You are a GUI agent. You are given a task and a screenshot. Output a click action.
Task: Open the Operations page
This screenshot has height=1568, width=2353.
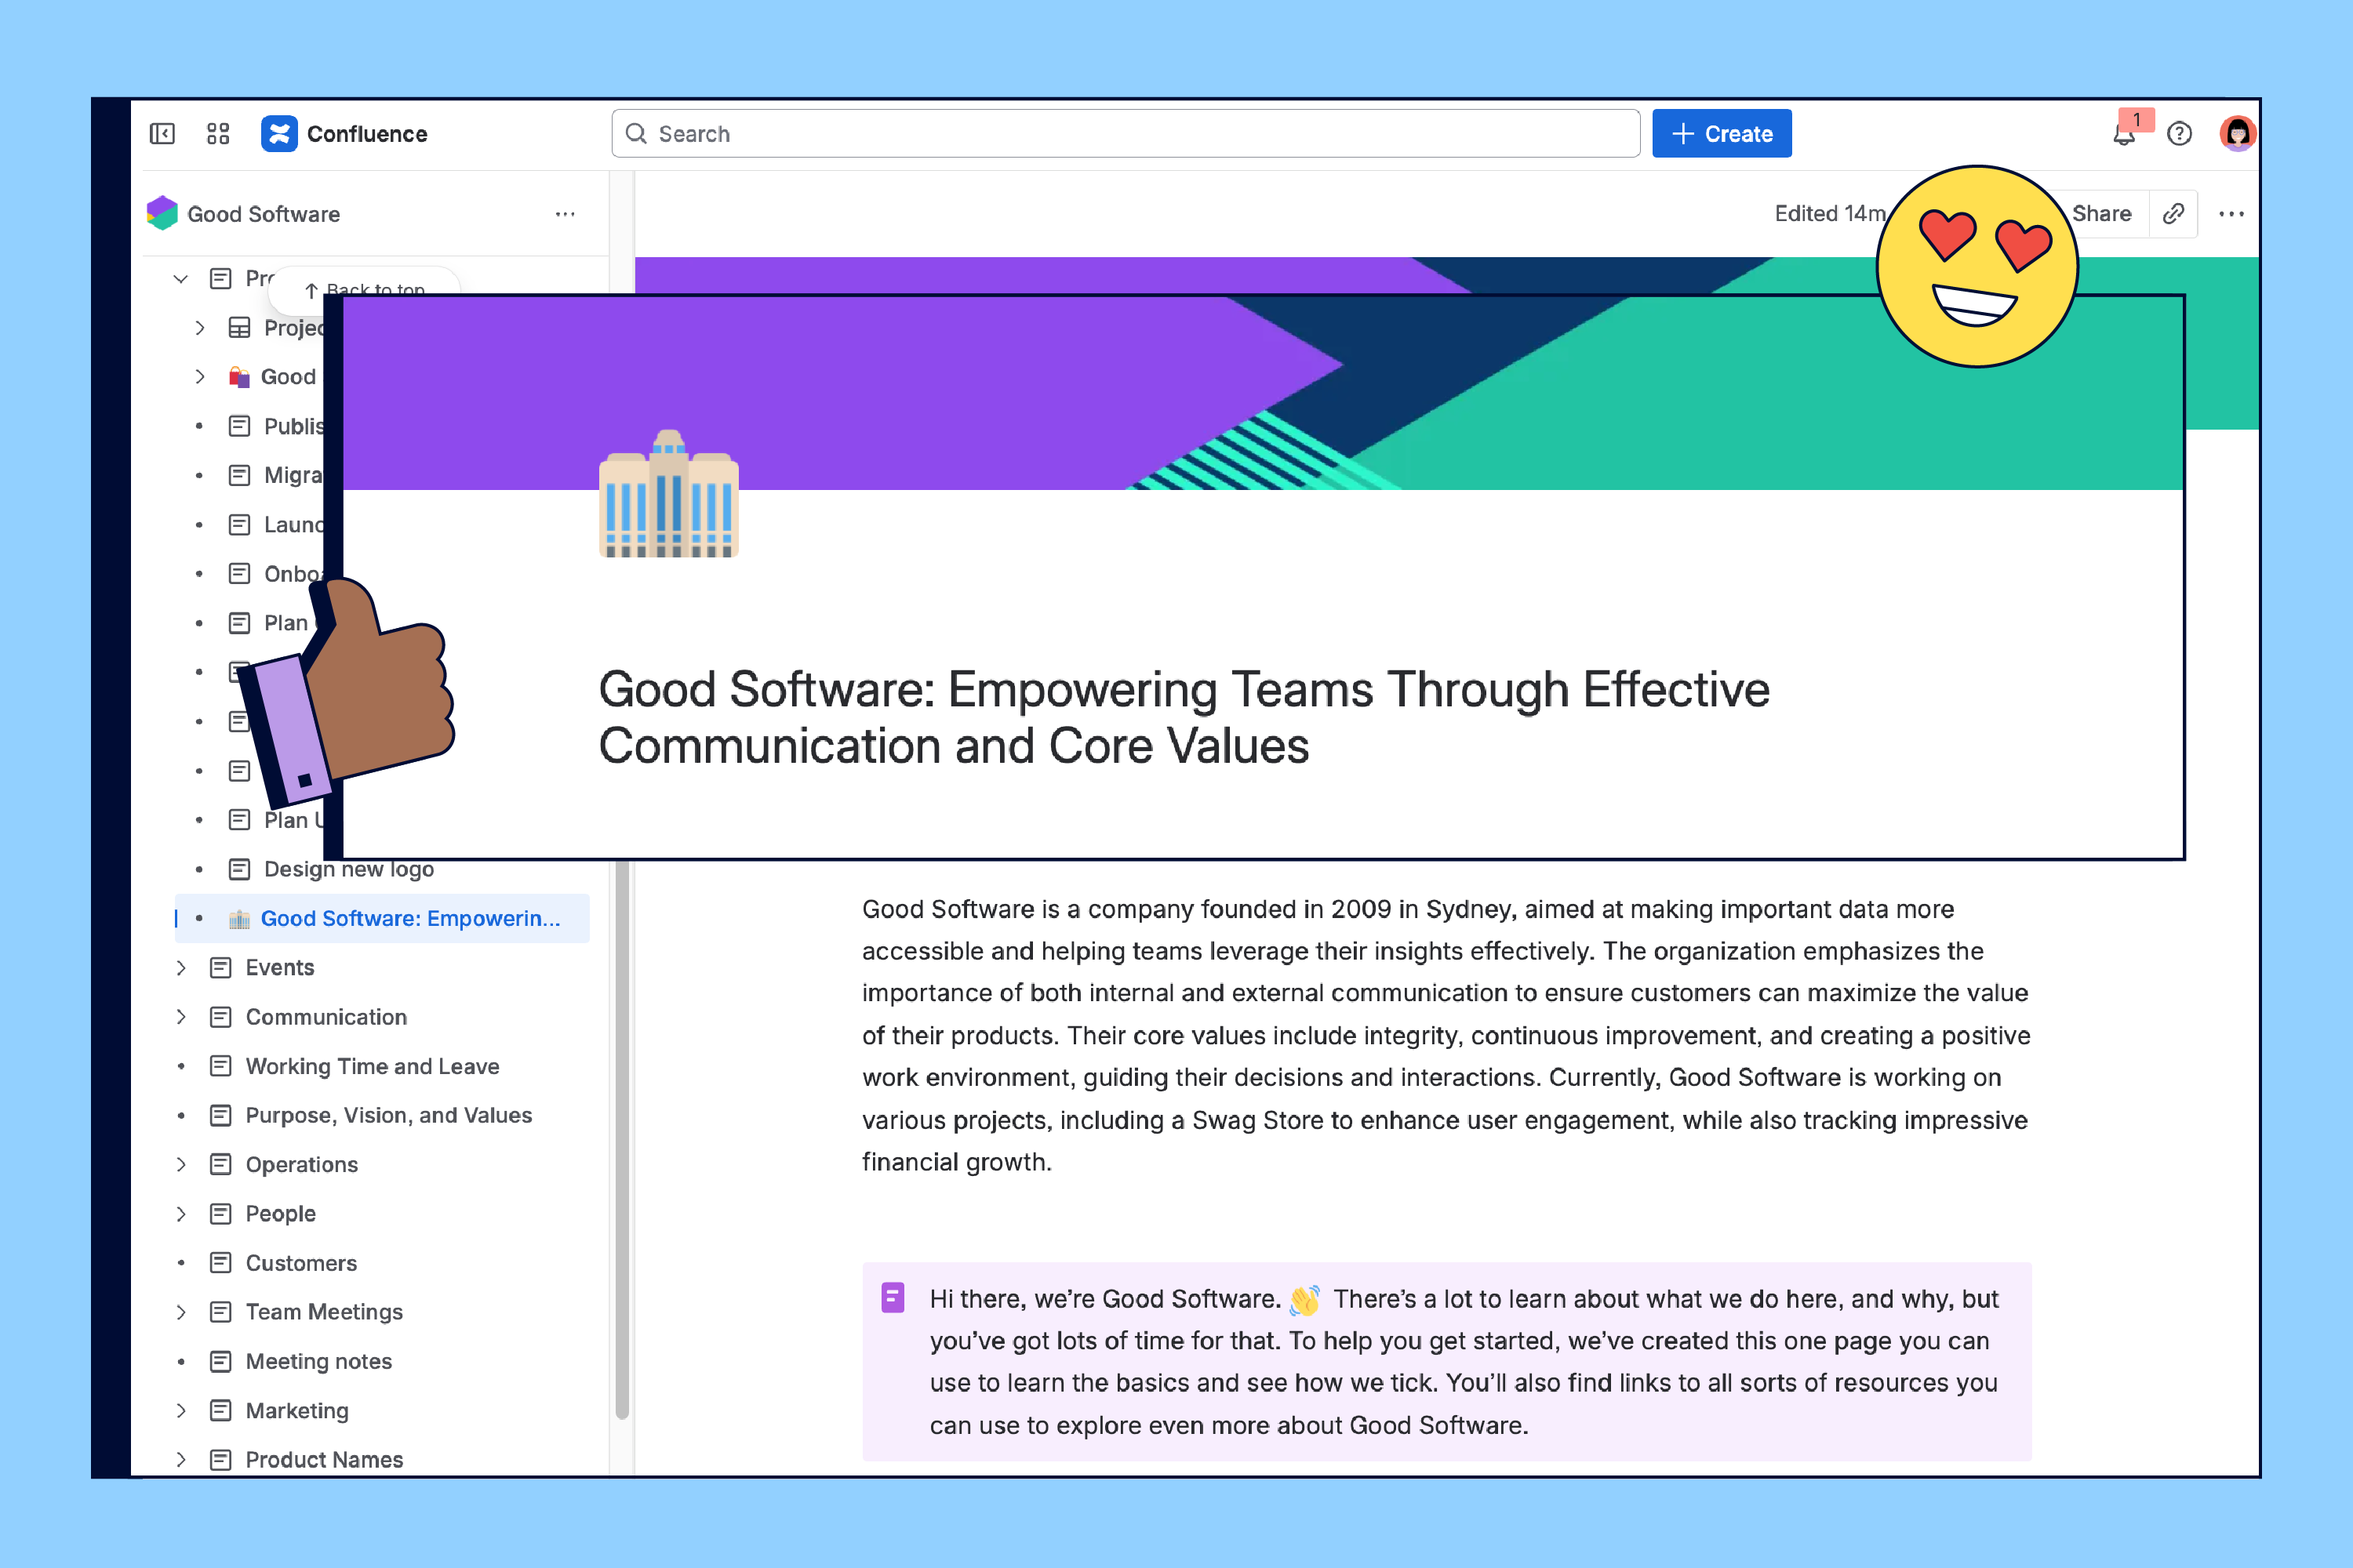coord(302,1165)
